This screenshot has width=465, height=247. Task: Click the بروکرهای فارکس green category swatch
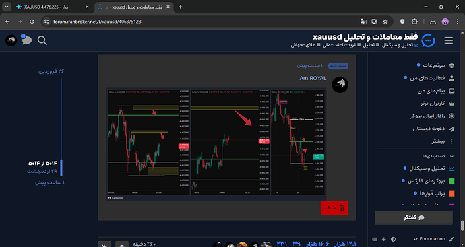pos(452,180)
